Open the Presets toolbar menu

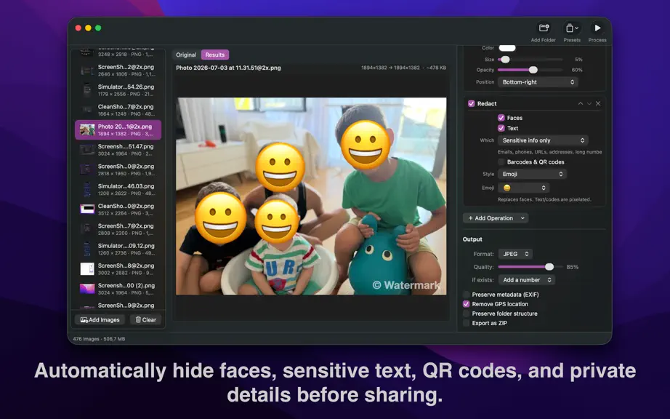[x=572, y=28]
